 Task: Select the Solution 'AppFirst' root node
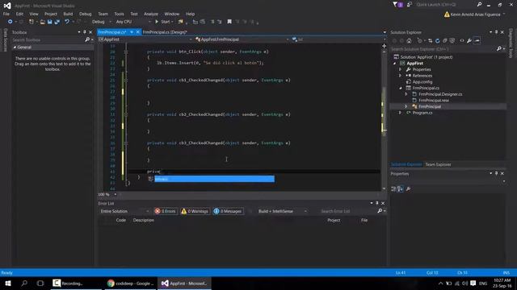427,57
